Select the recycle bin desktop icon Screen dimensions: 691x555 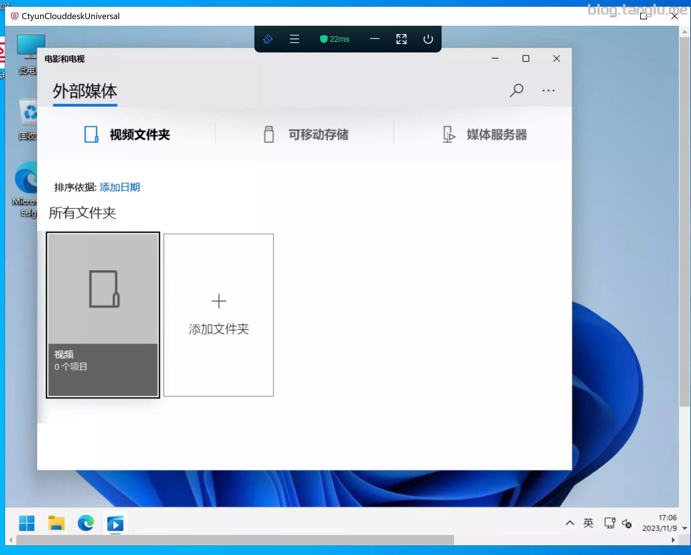point(28,119)
